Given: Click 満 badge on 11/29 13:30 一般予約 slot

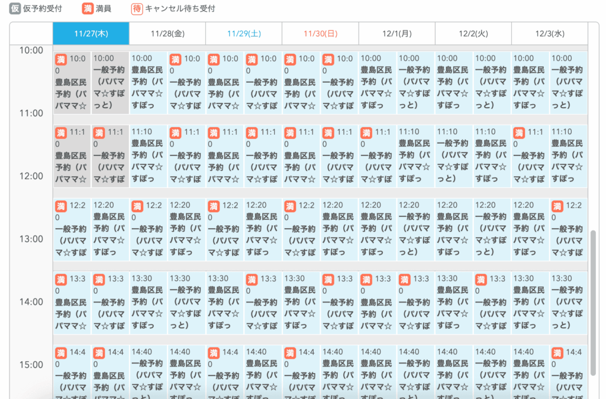Looking at the screenshot, I should [252, 279].
